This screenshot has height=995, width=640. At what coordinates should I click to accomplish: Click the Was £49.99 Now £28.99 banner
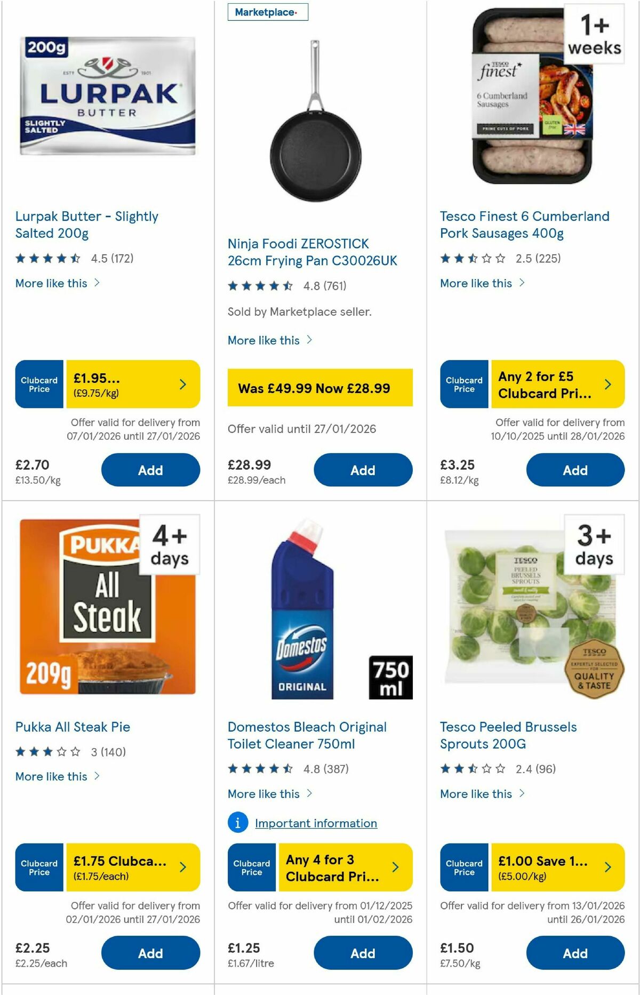click(x=320, y=389)
